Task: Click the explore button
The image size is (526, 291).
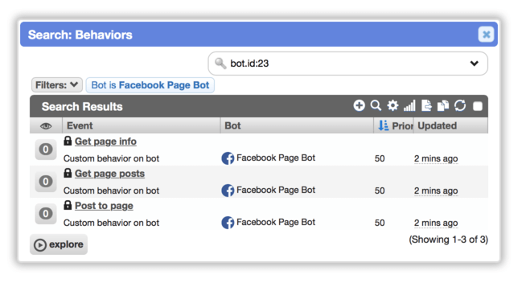Action: (59, 244)
